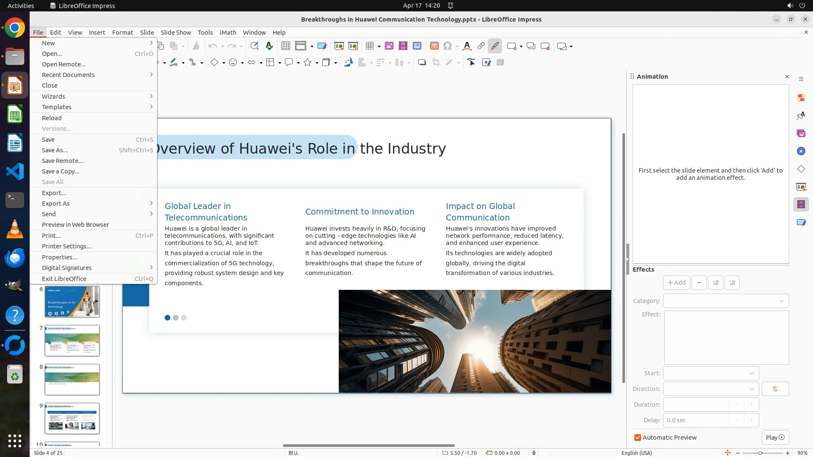Select Export... in the File menu

click(54, 193)
